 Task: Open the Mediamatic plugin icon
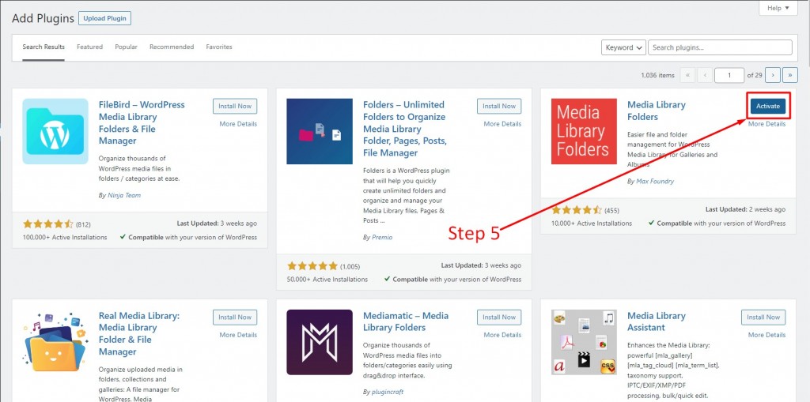[x=320, y=342]
